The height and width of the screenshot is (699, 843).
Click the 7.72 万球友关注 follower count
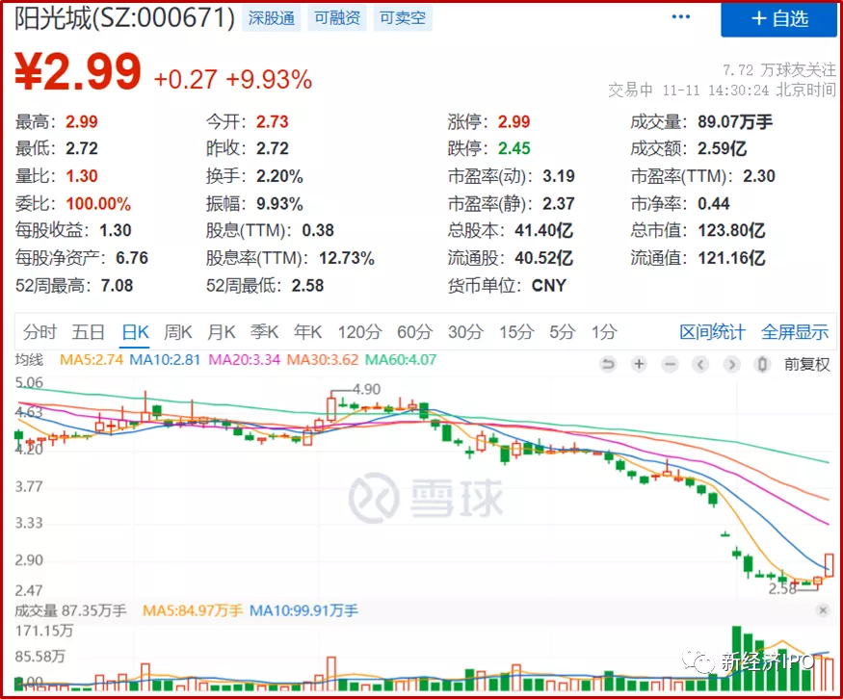[779, 70]
